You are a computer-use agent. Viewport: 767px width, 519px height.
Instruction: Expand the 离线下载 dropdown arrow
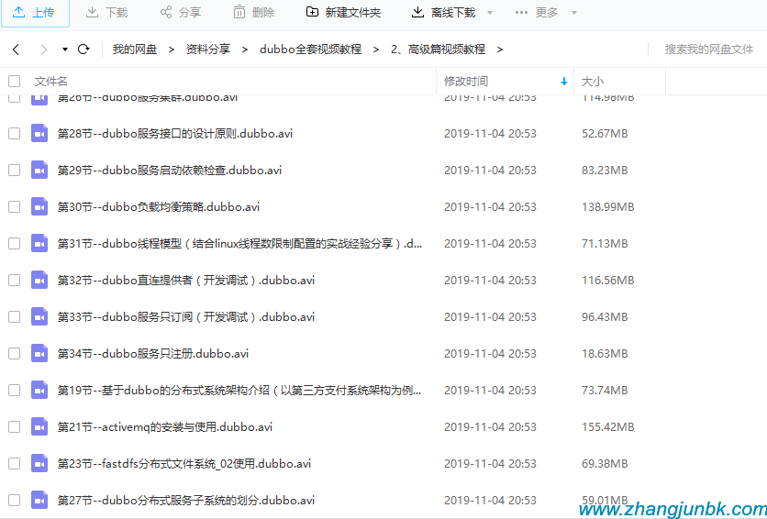coord(490,13)
